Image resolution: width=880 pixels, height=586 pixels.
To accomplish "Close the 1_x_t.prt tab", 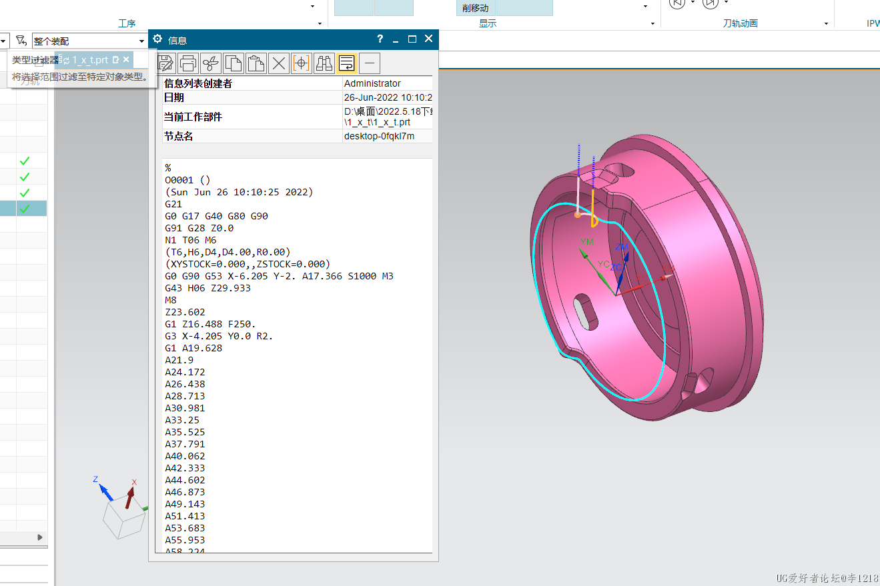I will click(x=126, y=59).
